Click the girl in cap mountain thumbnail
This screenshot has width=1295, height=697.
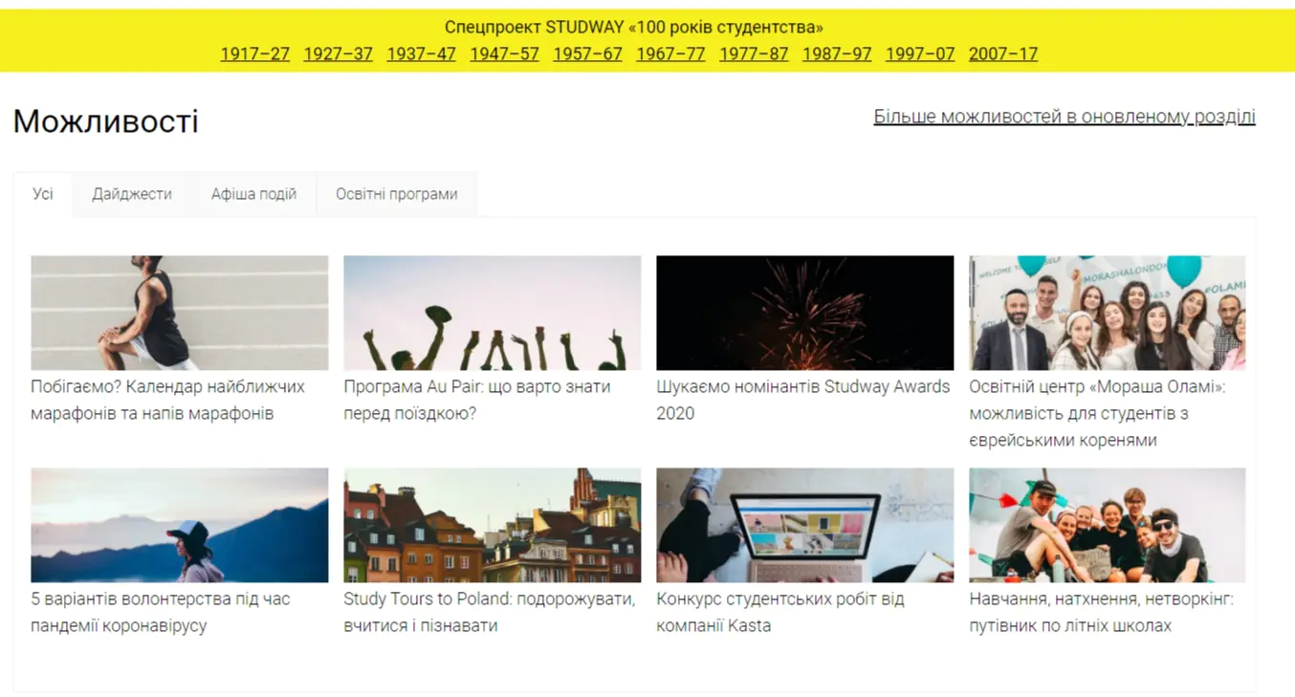pyautogui.click(x=179, y=525)
